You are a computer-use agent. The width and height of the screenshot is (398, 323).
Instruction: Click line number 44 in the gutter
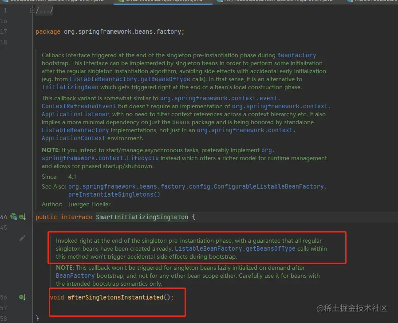(4, 217)
